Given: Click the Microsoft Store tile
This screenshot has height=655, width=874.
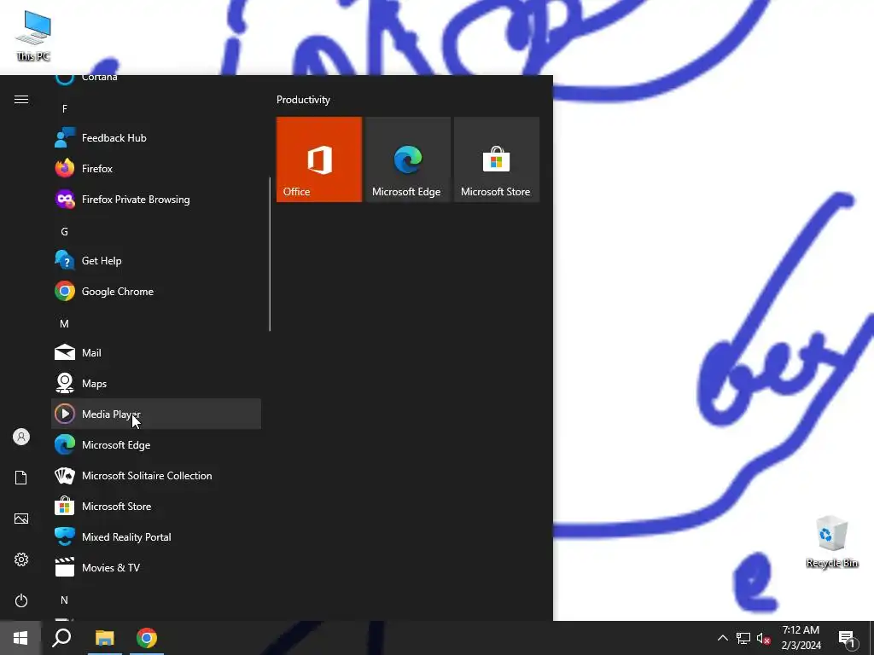Looking at the screenshot, I should coord(497,159).
